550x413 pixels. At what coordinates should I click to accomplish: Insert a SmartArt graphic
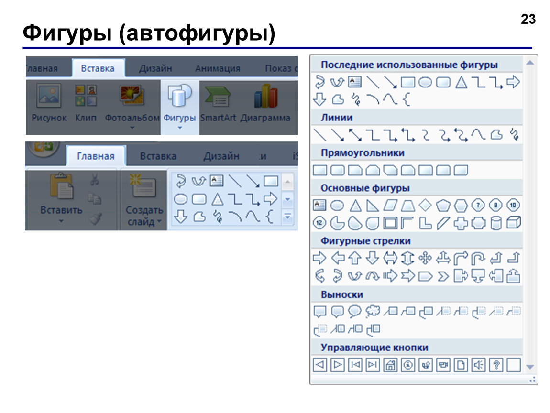coord(218,103)
